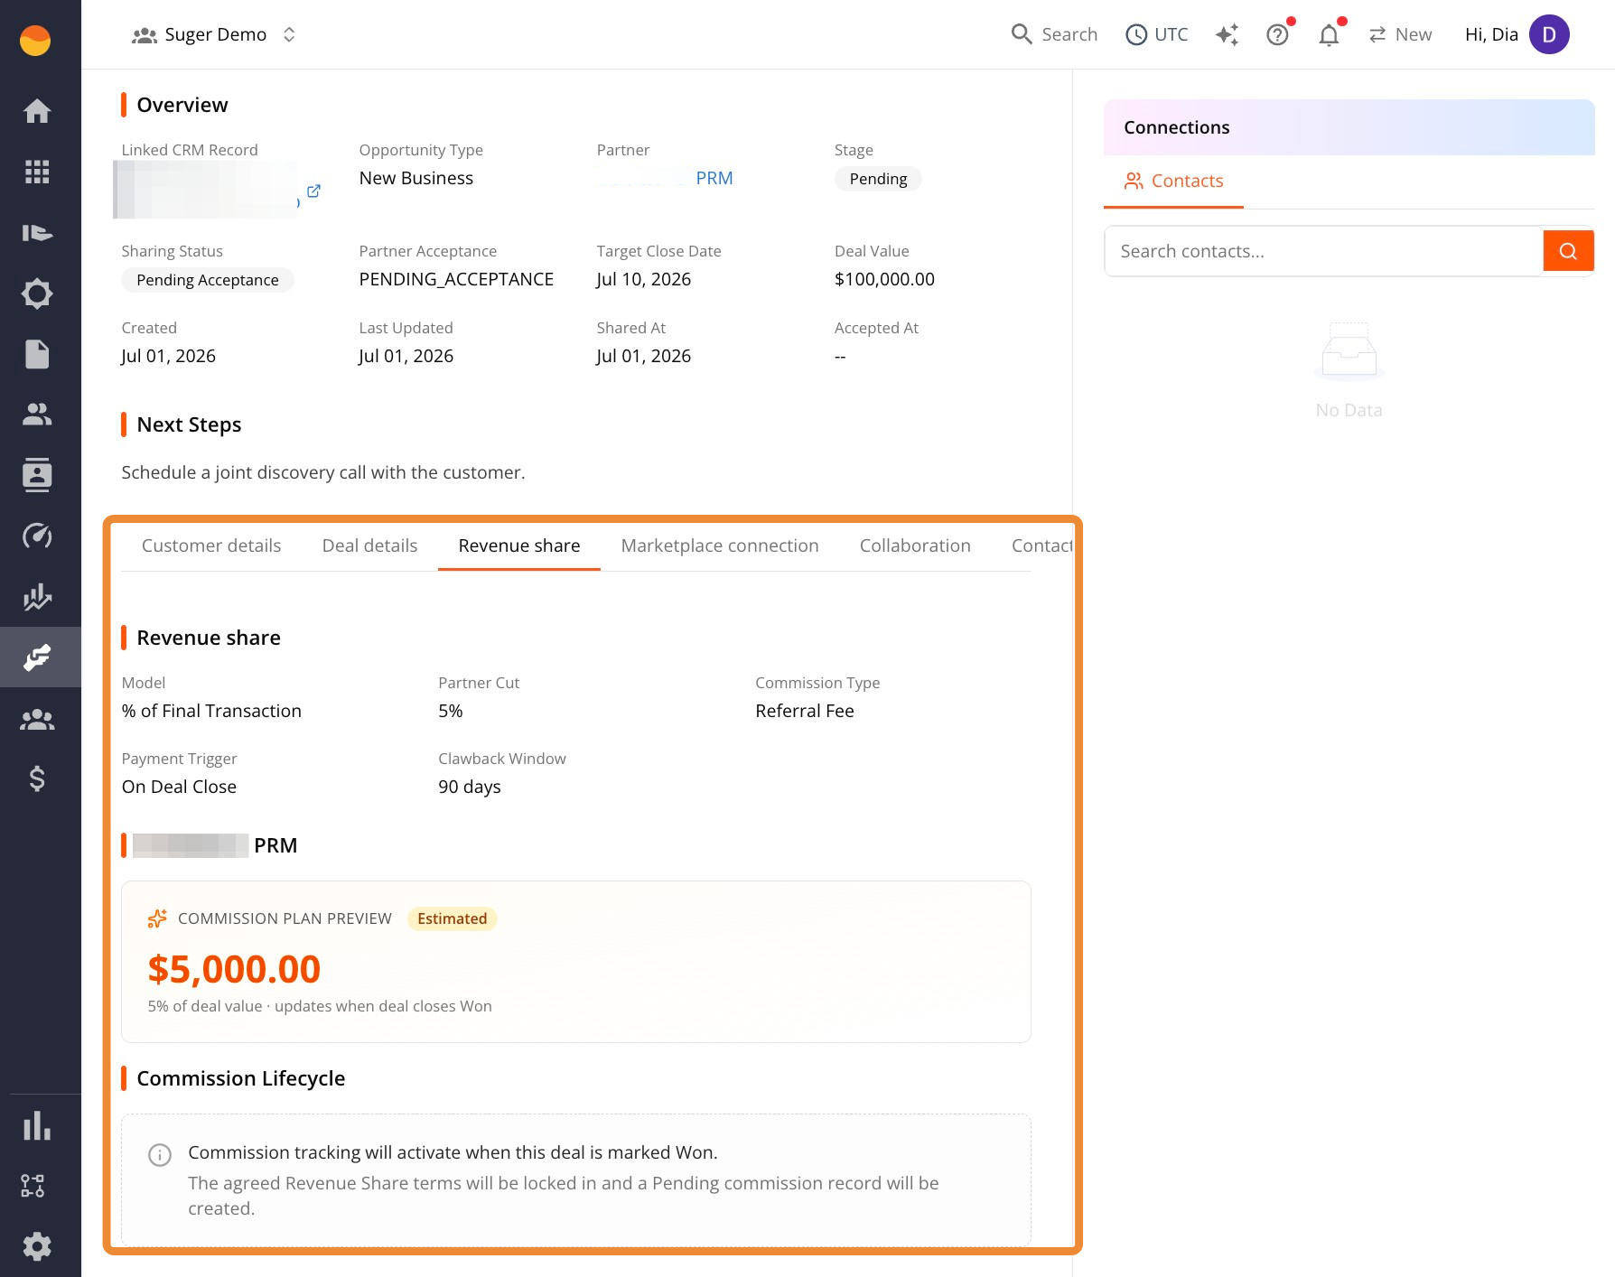This screenshot has height=1277, width=1615.
Task: Open the two-people users sidebar icon
Action: pos(37,415)
